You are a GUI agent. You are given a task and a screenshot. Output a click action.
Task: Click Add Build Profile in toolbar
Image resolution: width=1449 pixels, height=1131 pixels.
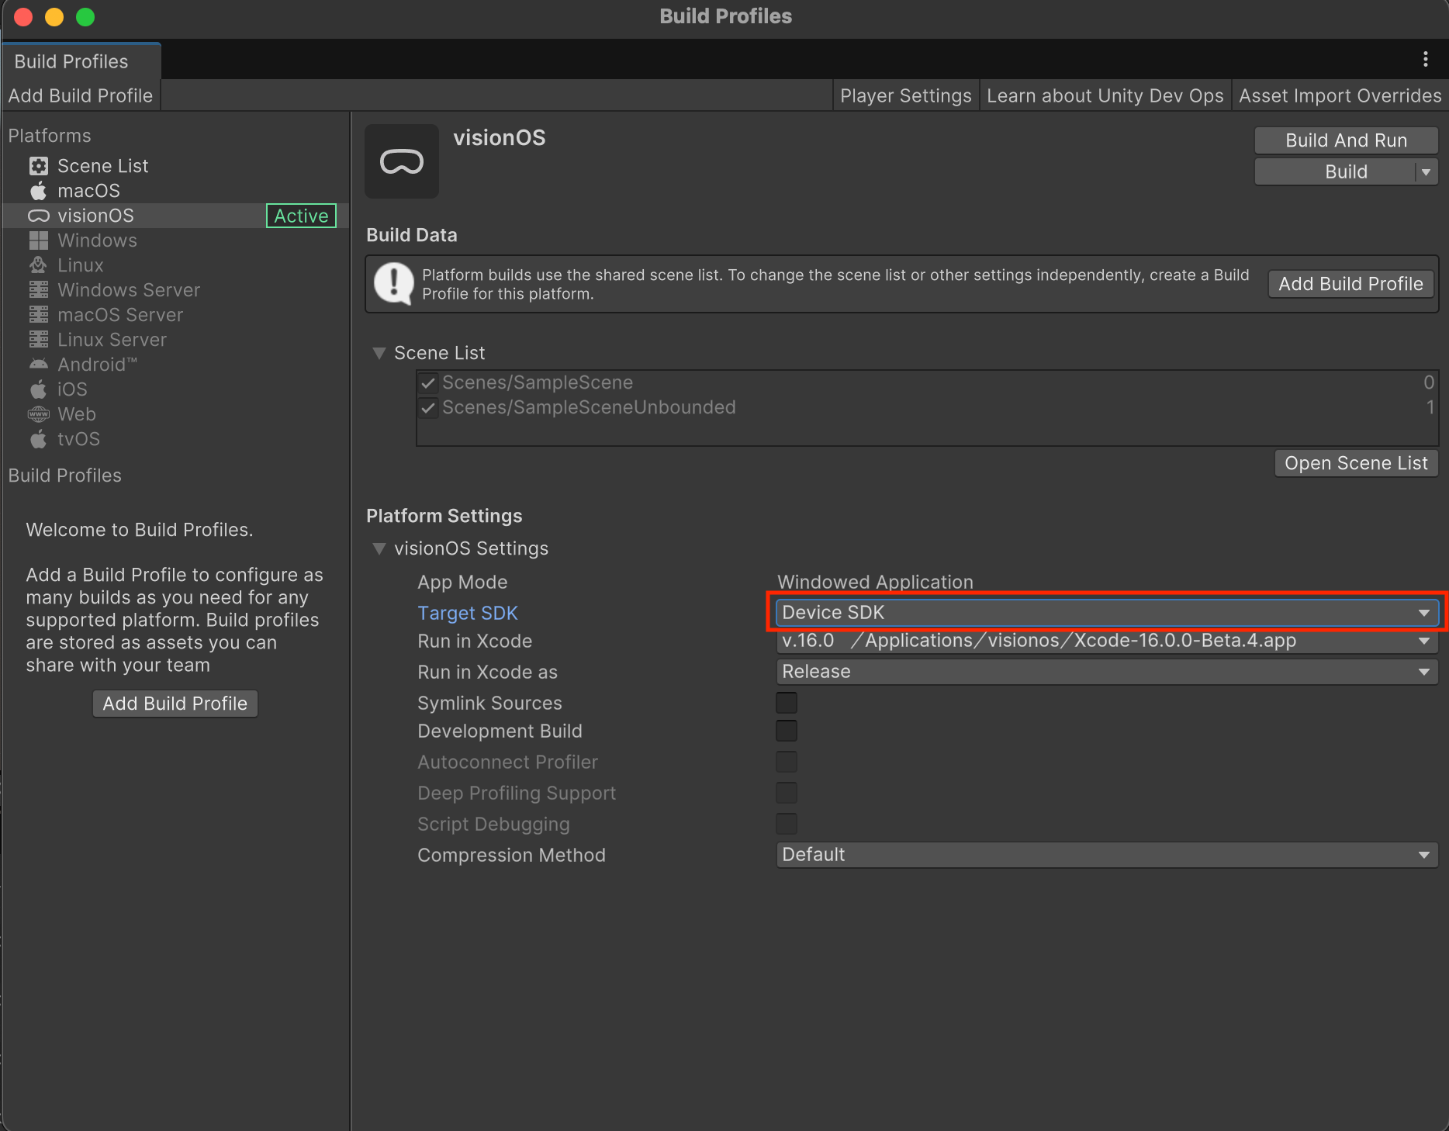pyautogui.click(x=81, y=95)
